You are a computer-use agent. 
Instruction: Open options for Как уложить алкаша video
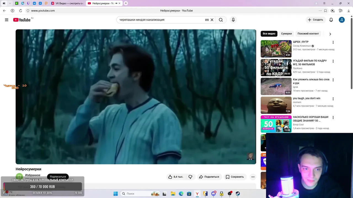point(333,80)
